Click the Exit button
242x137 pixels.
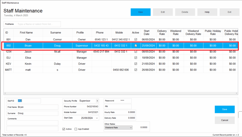pyautogui.click(x=229, y=12)
